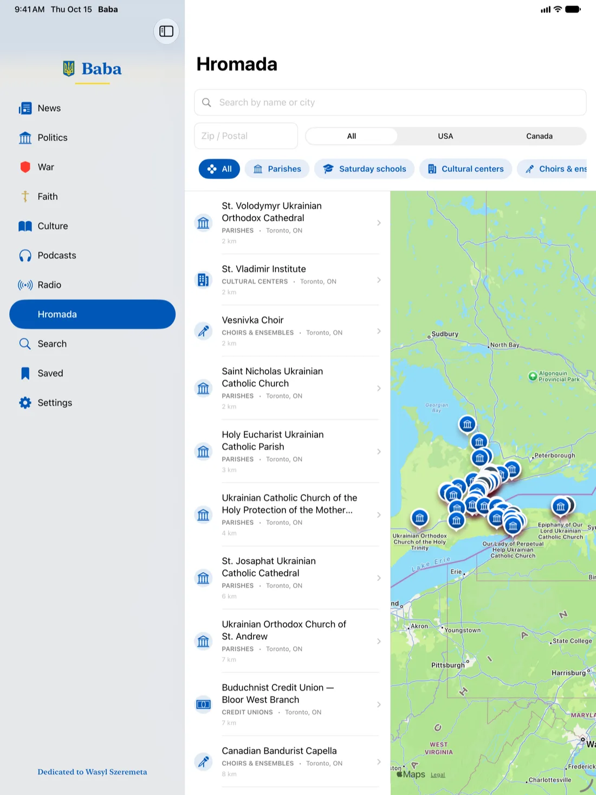
Task: Click the map pin above Ukrainian Orthodox Church of the Holy Trinity
Action: (x=420, y=518)
